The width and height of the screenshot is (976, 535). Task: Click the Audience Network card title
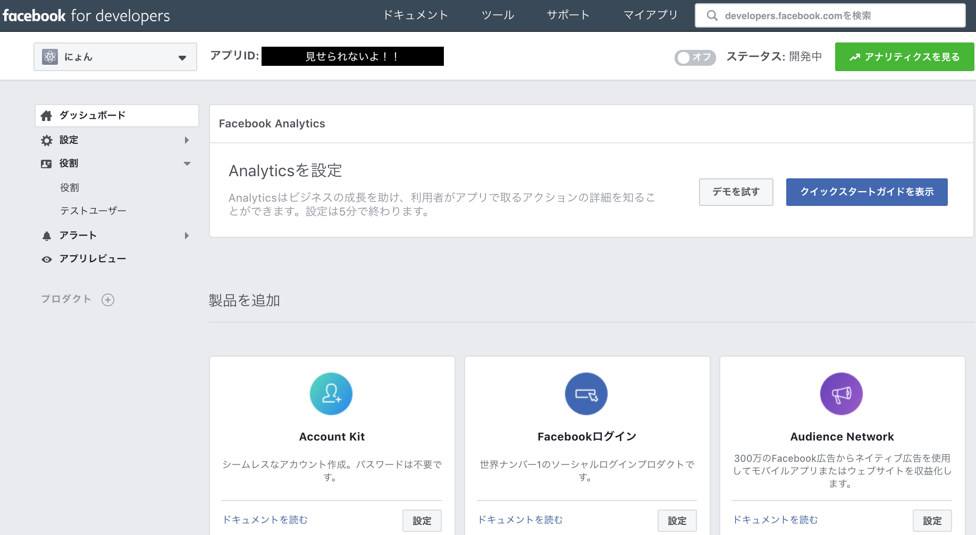click(842, 437)
